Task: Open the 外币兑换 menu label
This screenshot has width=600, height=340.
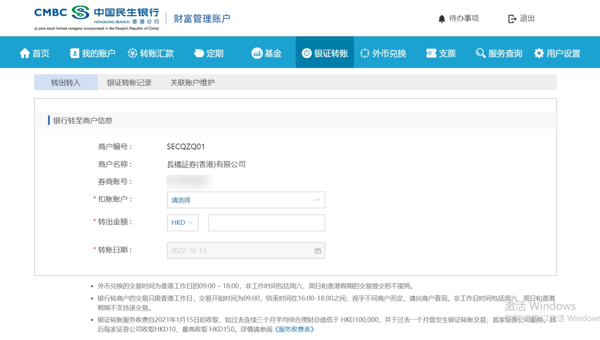Action: (389, 53)
